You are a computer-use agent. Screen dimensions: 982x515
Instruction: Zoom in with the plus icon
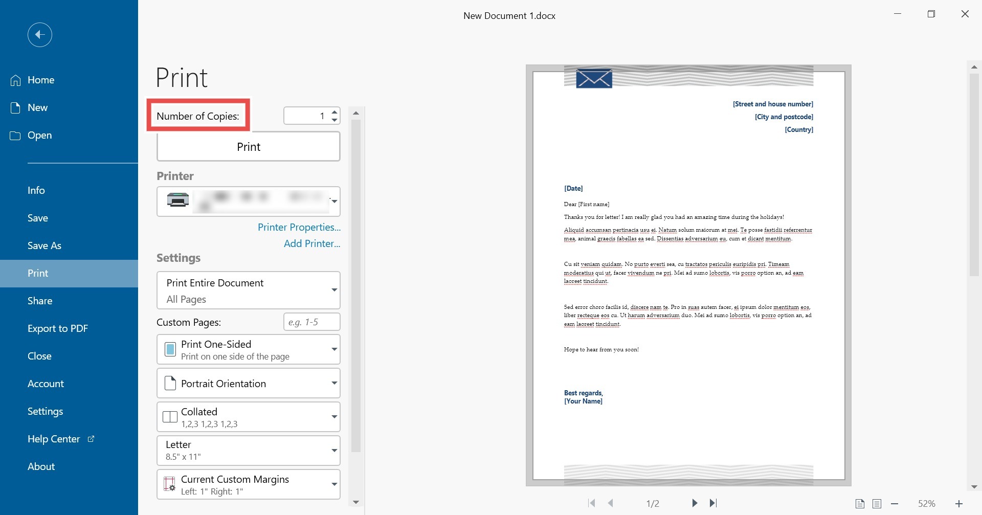pyautogui.click(x=959, y=504)
